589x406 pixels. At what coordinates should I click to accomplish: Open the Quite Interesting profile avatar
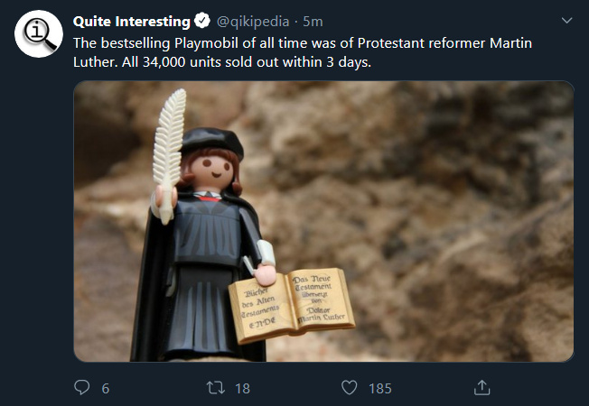coord(38,33)
